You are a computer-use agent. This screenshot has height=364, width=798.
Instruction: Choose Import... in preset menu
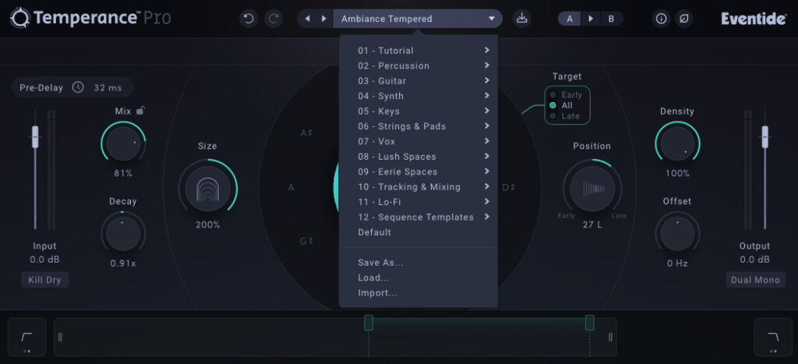418,293
